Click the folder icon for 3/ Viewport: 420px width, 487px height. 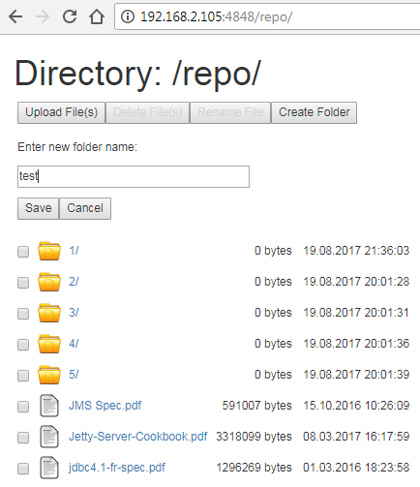tap(49, 313)
